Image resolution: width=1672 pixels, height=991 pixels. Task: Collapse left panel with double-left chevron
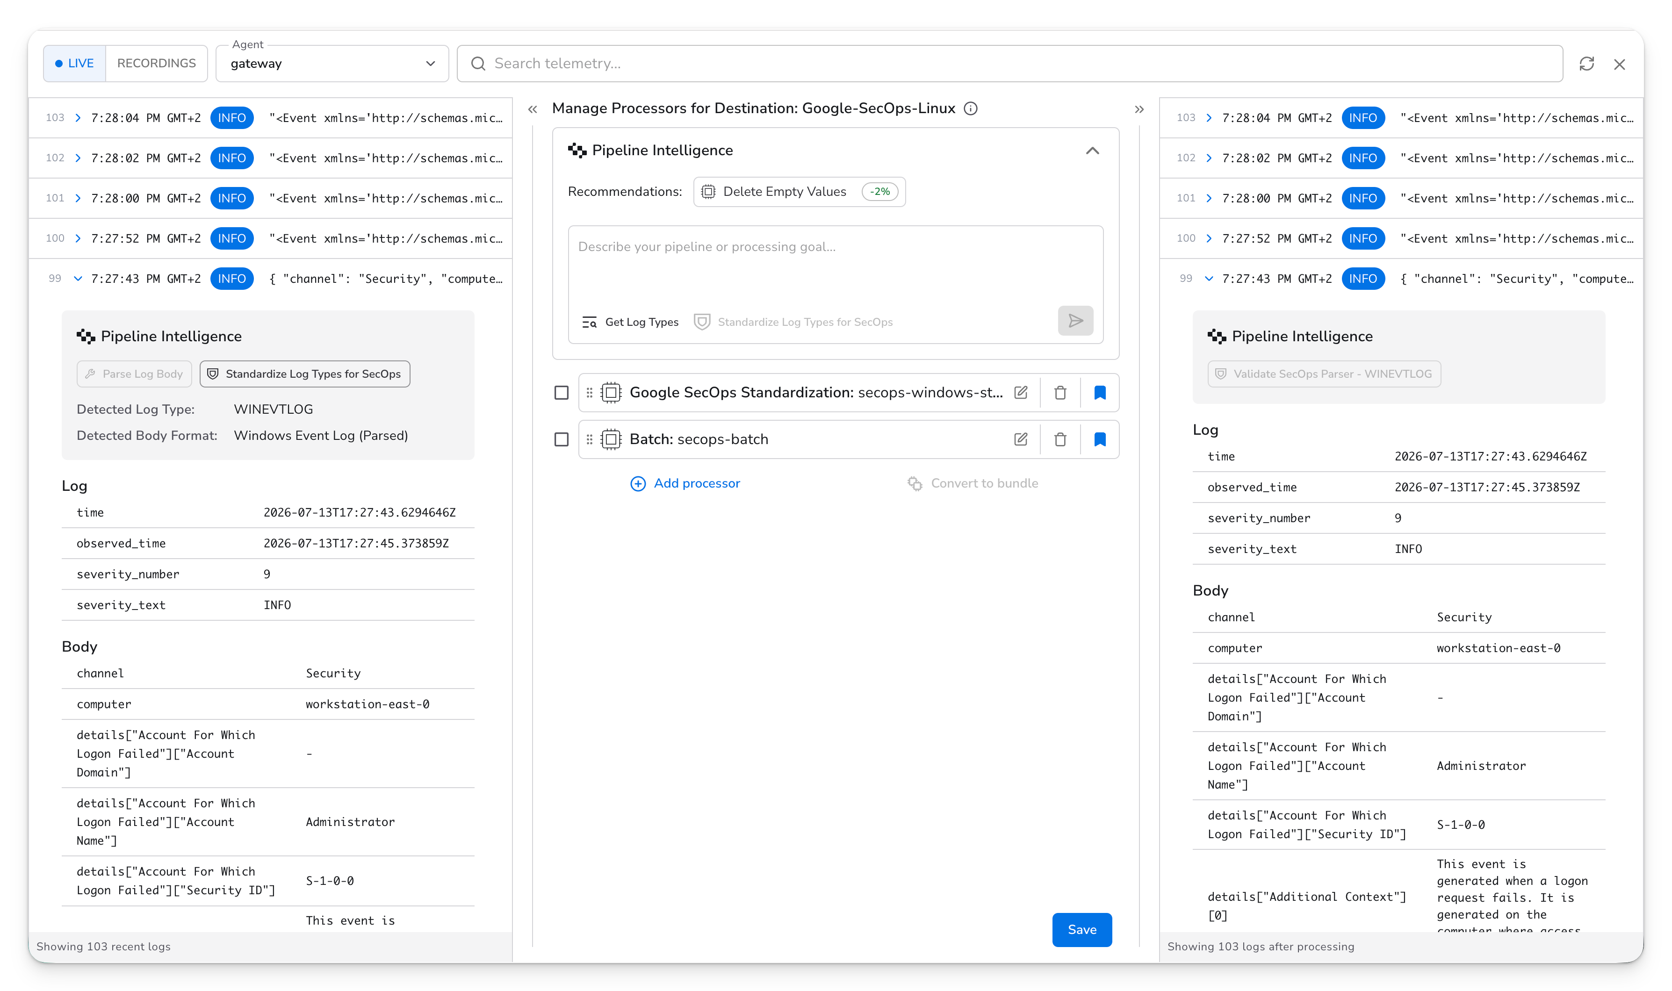(532, 109)
